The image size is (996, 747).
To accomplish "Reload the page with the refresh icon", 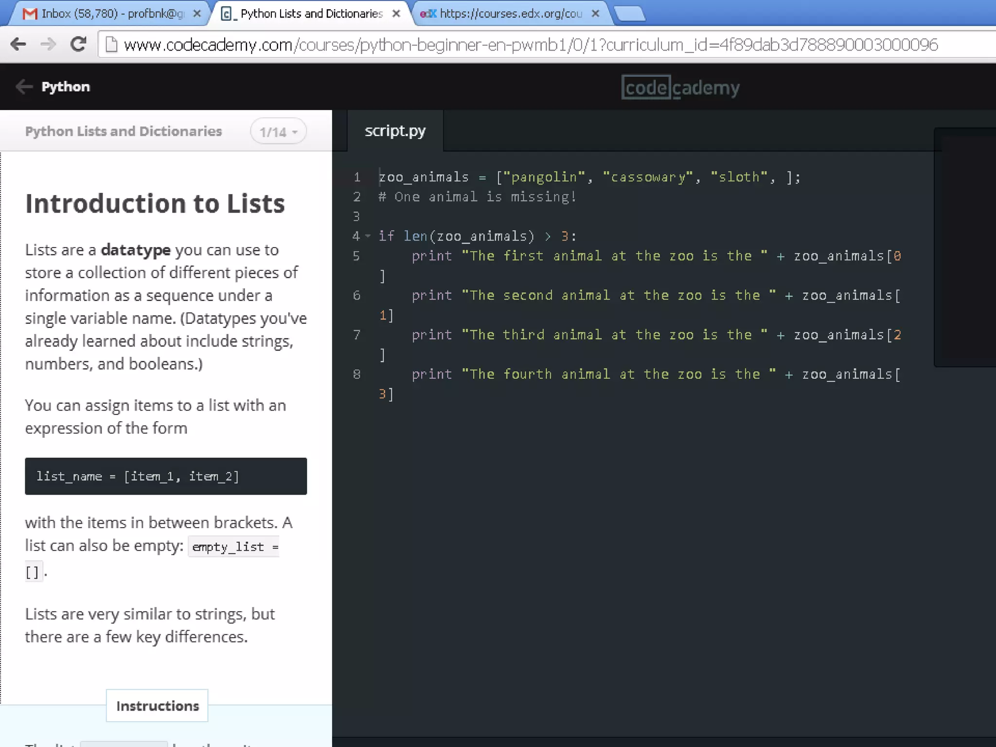I will pyautogui.click(x=78, y=44).
